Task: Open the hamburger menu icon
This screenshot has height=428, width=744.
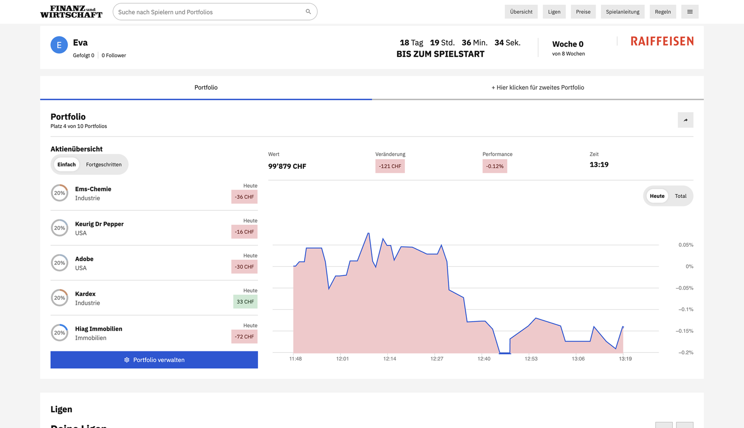Action: [690, 12]
